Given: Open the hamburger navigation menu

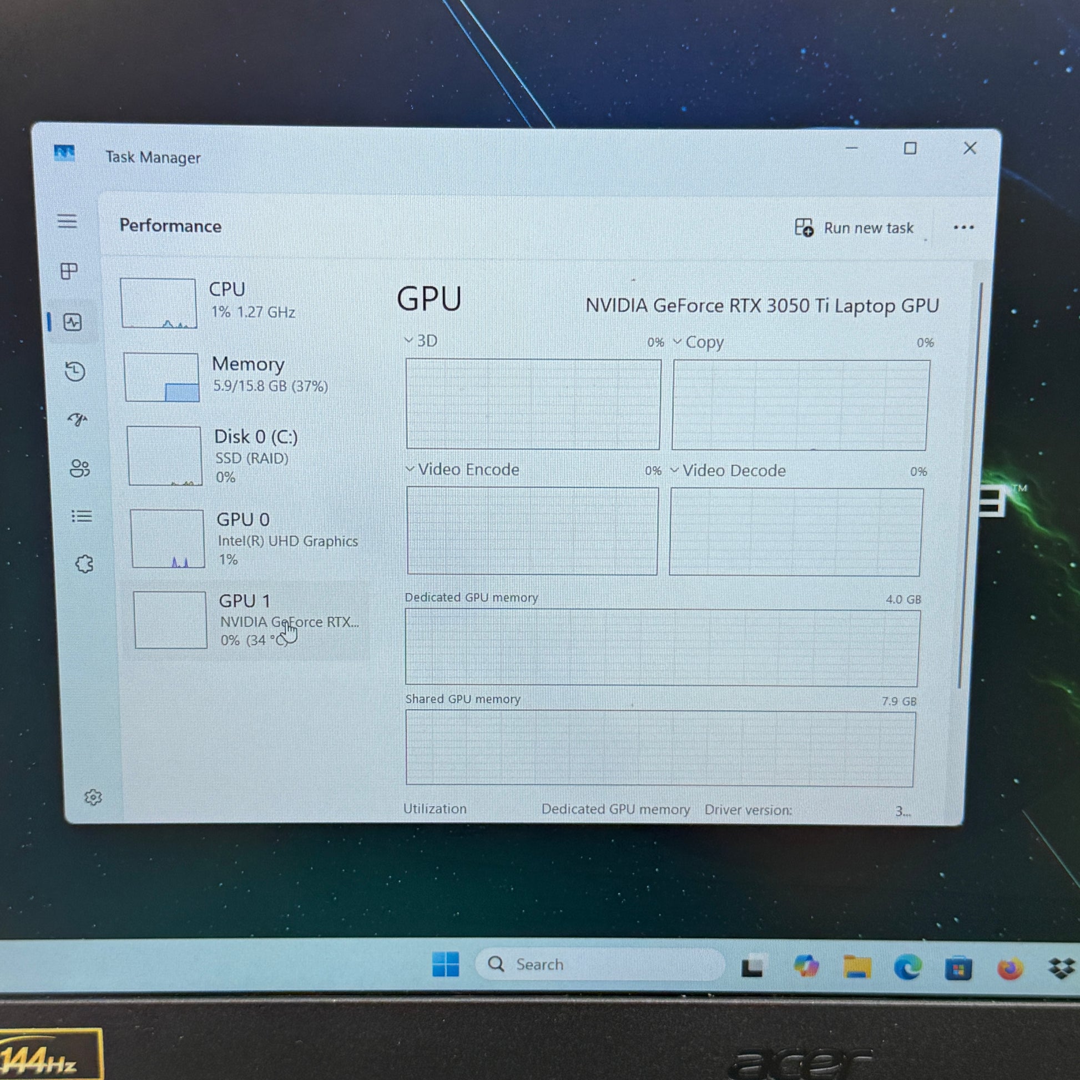Looking at the screenshot, I should pos(67,221).
